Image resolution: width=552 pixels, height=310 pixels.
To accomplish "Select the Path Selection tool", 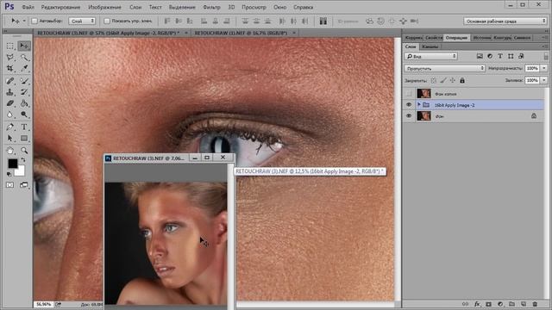I will pos(9,139).
